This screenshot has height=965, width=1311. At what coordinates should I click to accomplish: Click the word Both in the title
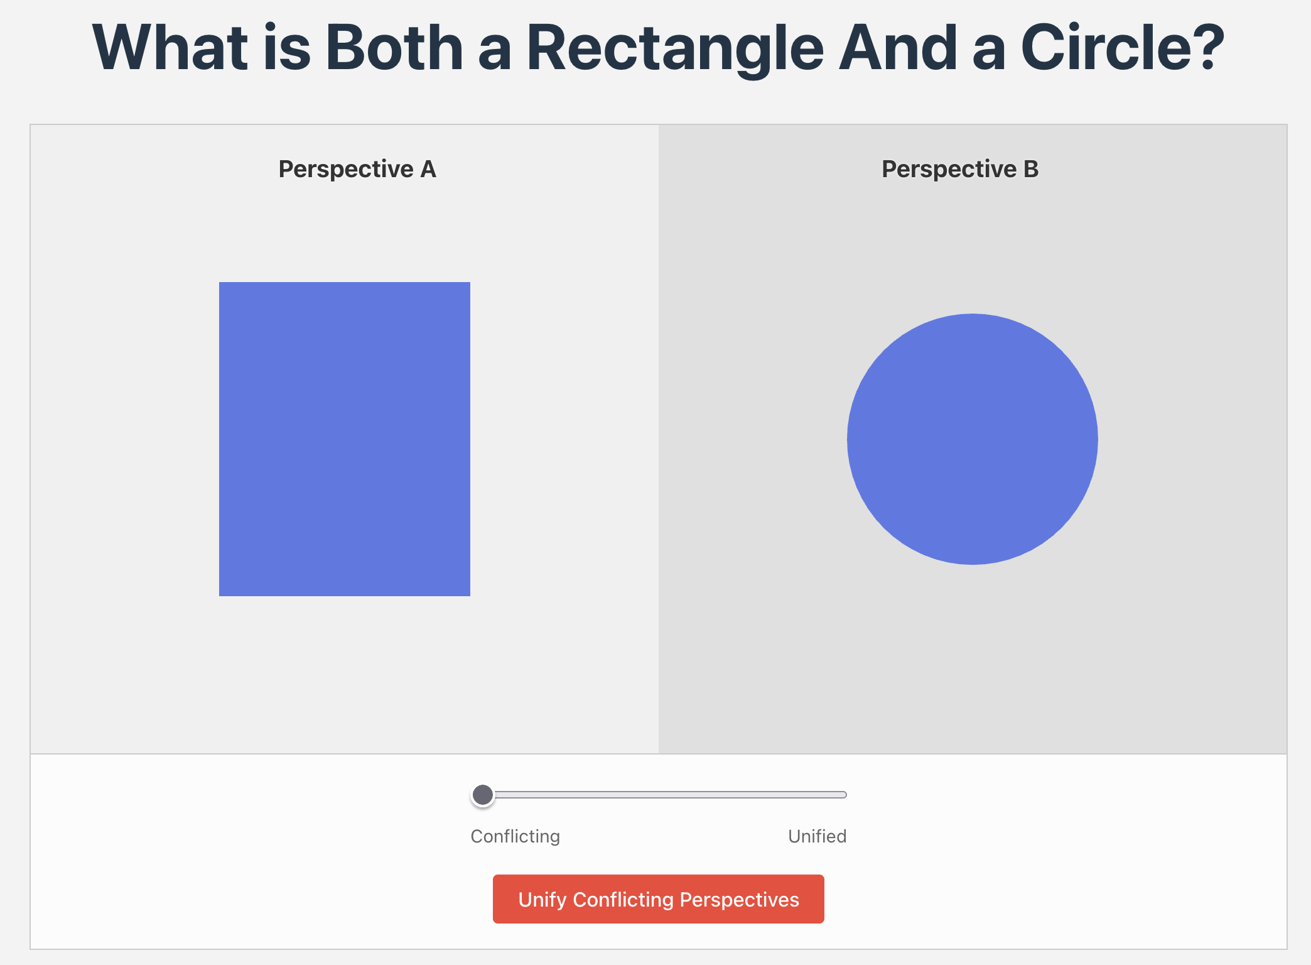pyautogui.click(x=394, y=48)
